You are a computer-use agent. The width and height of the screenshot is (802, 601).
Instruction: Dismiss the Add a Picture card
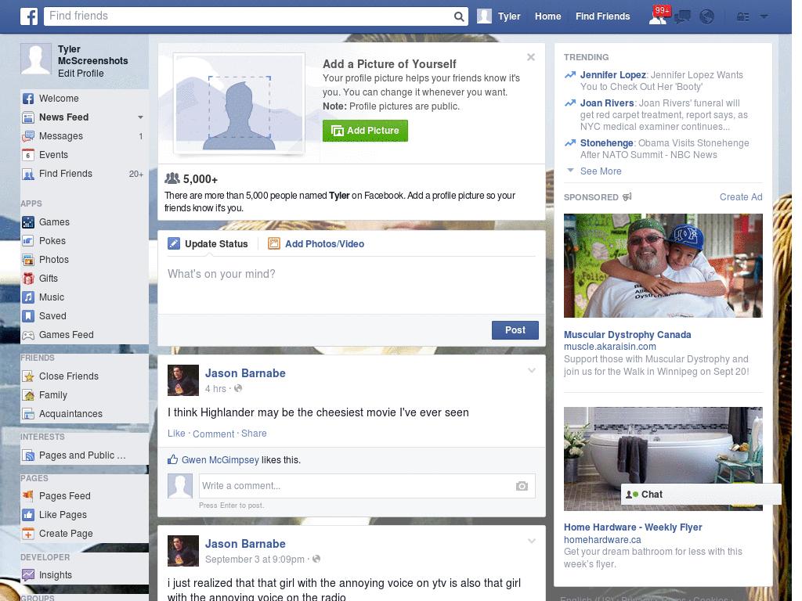pos(531,57)
